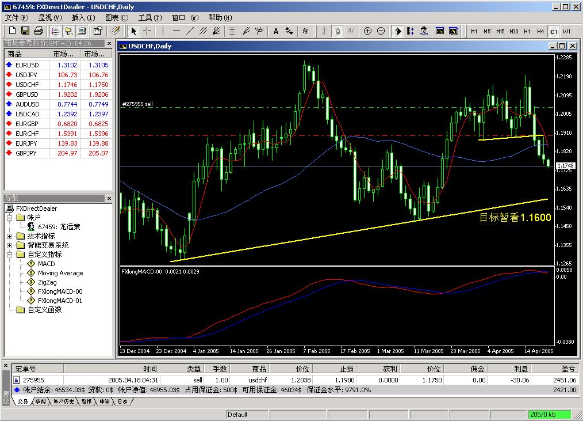This screenshot has height=421, width=583.
Task: Toggle the Navigator panel button
Action: [x=68, y=31]
